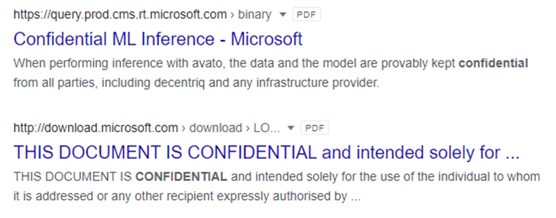The image size is (556, 218).
Task: Open 'THIS DOCUMENT IS CONFIDENTIAL' result title
Action: click(266, 152)
